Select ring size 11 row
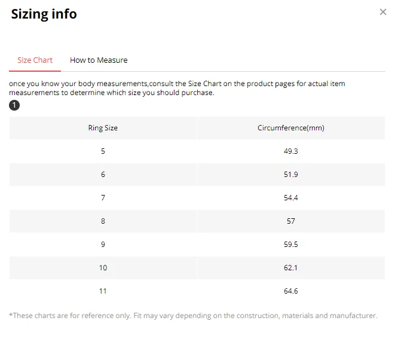 point(103,291)
